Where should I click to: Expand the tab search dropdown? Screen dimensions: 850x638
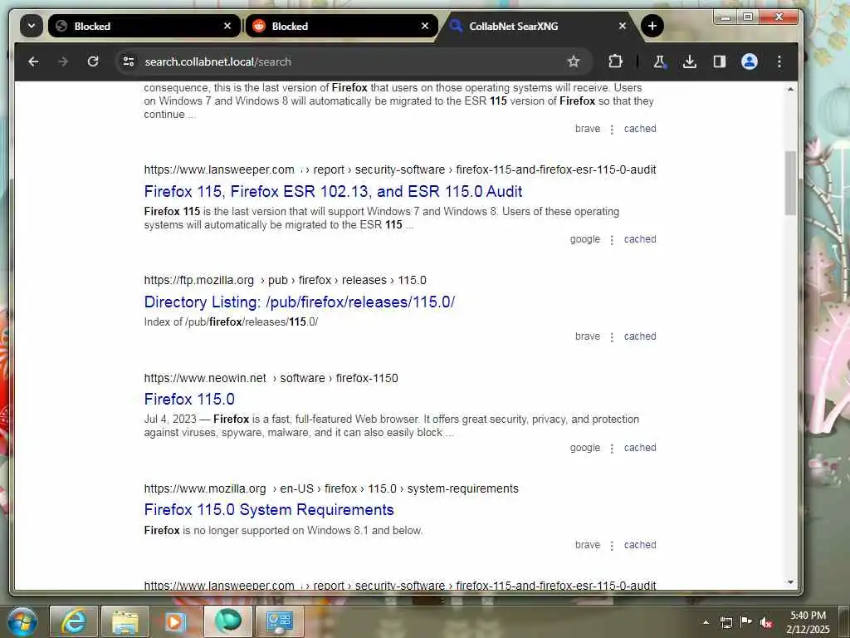coord(32,26)
